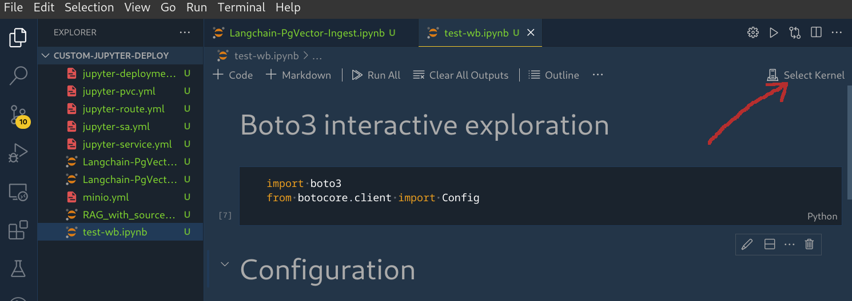Open the Remote Explorer view
This screenshot has height=301, width=852.
tap(18, 192)
